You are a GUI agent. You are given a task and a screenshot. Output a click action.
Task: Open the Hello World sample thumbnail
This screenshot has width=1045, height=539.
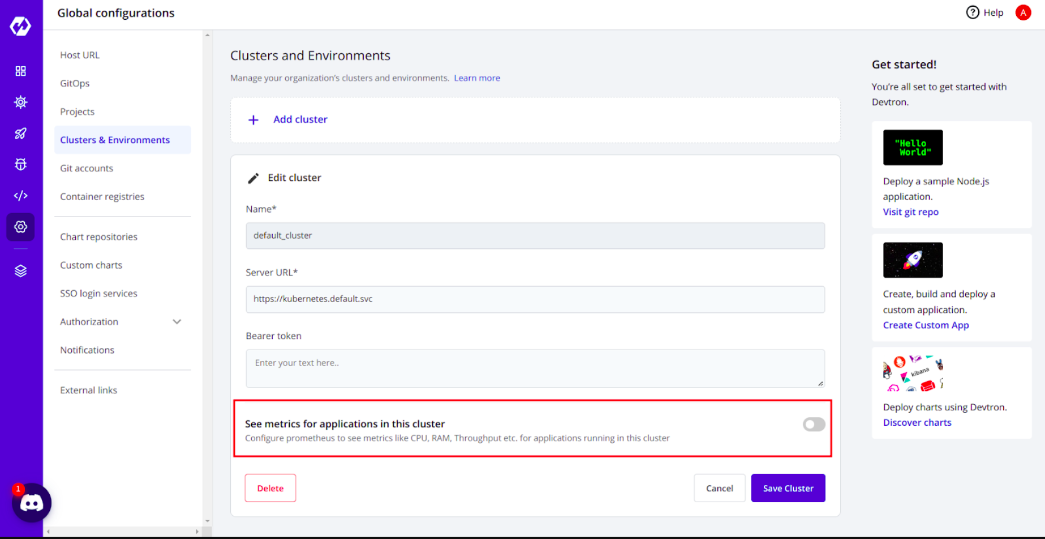coord(913,148)
